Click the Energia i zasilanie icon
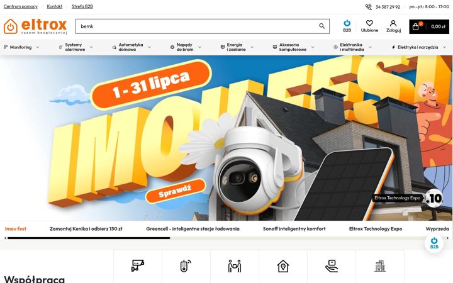The image size is (453, 283). tap(223, 47)
